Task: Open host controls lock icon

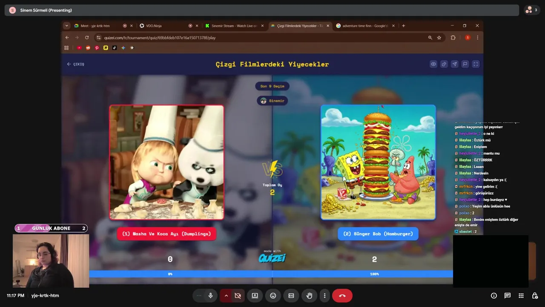Action: pyautogui.click(x=535, y=295)
